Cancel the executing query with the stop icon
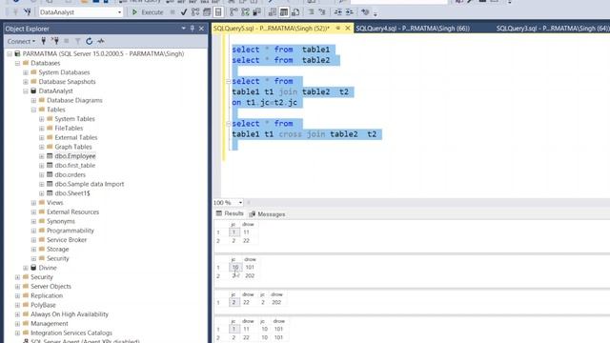 [173, 12]
